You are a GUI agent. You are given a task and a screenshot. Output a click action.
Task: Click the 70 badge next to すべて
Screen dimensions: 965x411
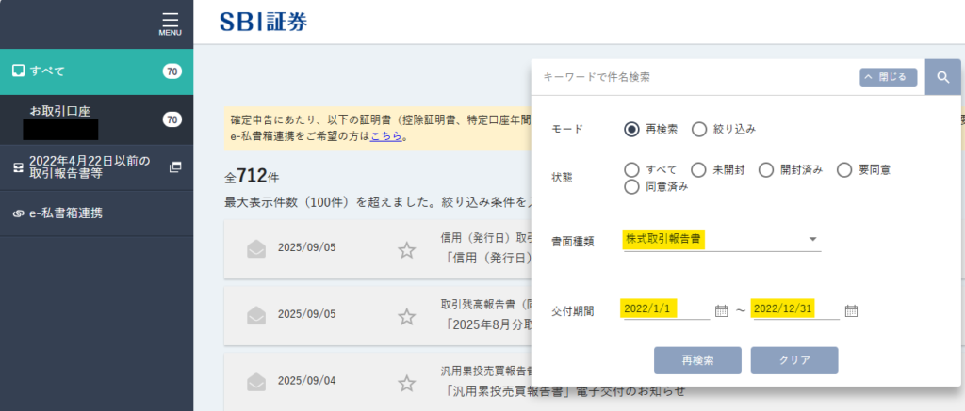click(172, 71)
